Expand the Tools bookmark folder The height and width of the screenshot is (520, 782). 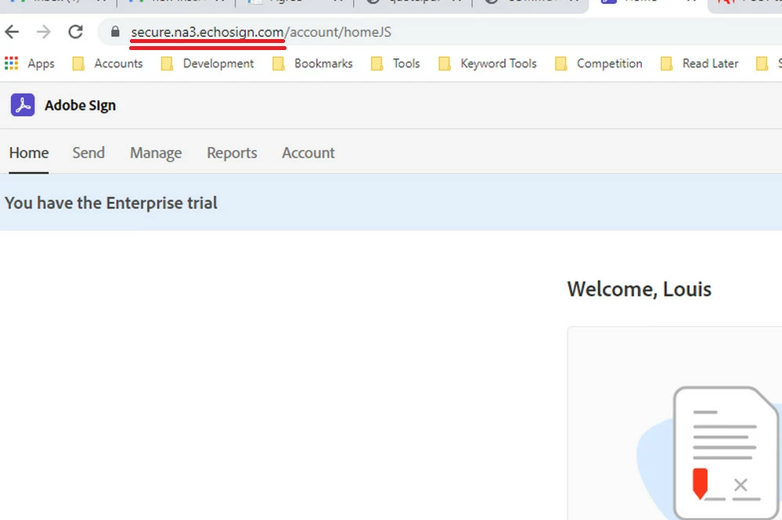(x=396, y=63)
